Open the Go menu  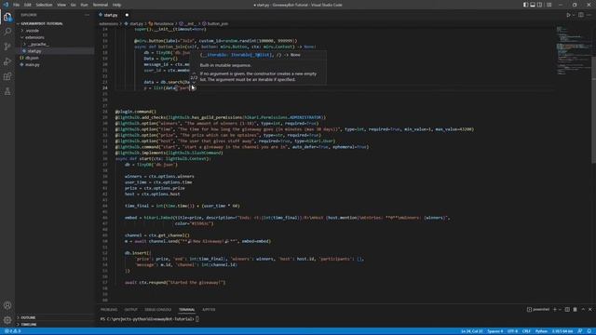pos(74,5)
